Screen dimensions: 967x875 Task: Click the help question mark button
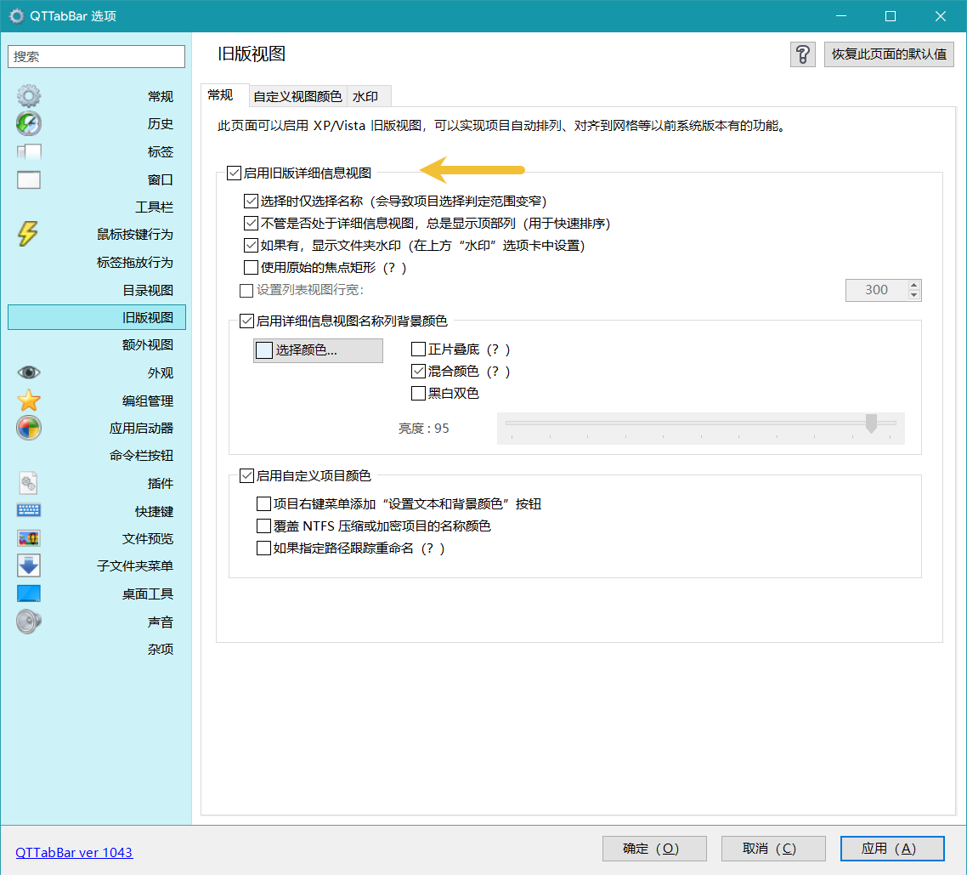point(803,54)
